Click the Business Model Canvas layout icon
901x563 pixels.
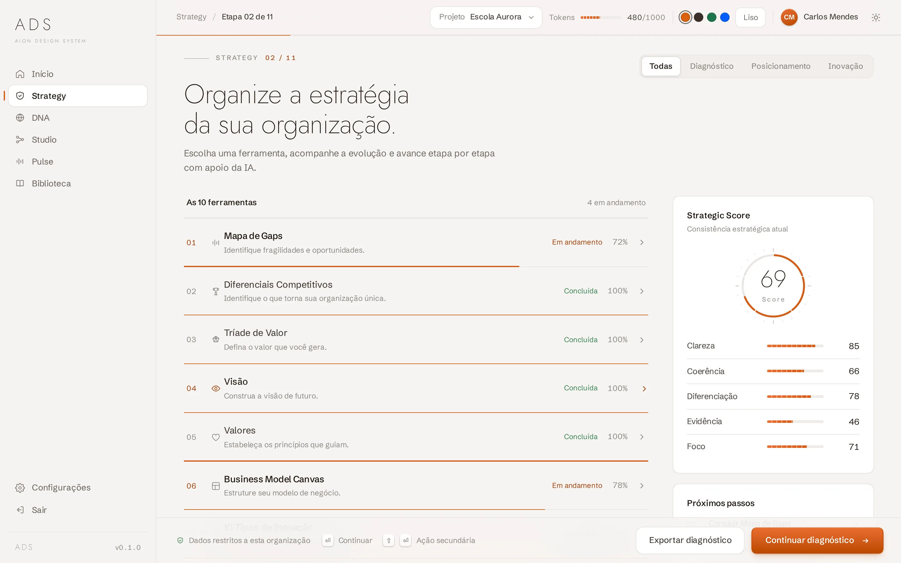[x=216, y=486]
